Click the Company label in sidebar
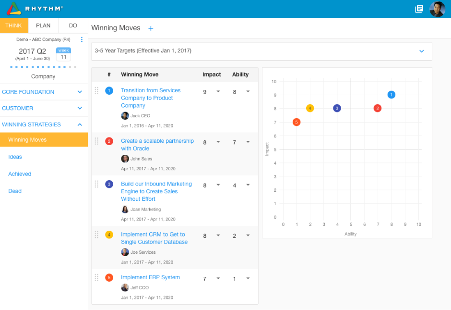451x310 pixels. [43, 76]
